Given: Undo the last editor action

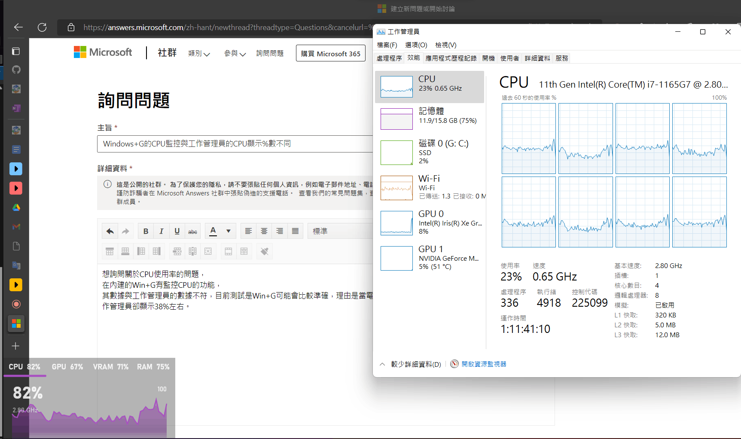Looking at the screenshot, I should [x=110, y=231].
